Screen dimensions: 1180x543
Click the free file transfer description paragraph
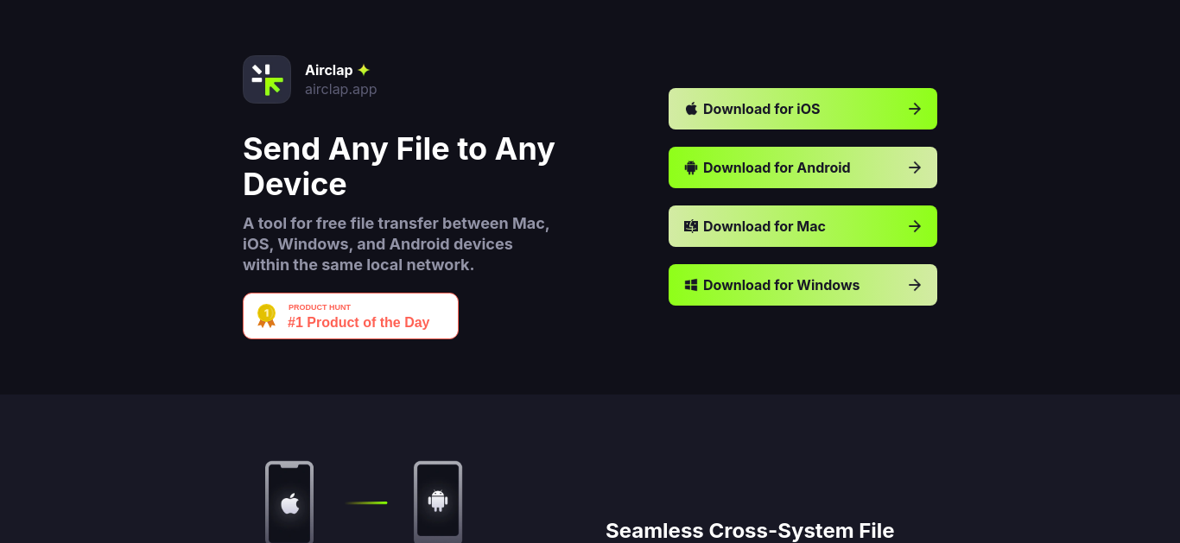tap(397, 244)
